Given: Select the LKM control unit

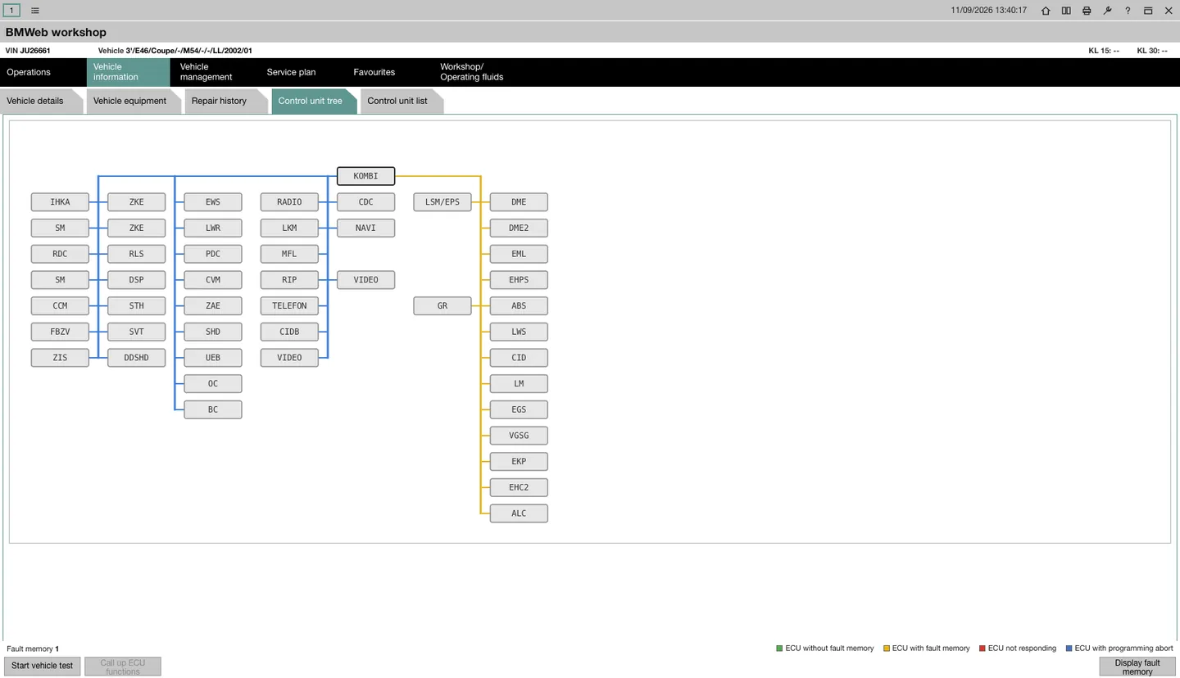Looking at the screenshot, I should coord(289,228).
